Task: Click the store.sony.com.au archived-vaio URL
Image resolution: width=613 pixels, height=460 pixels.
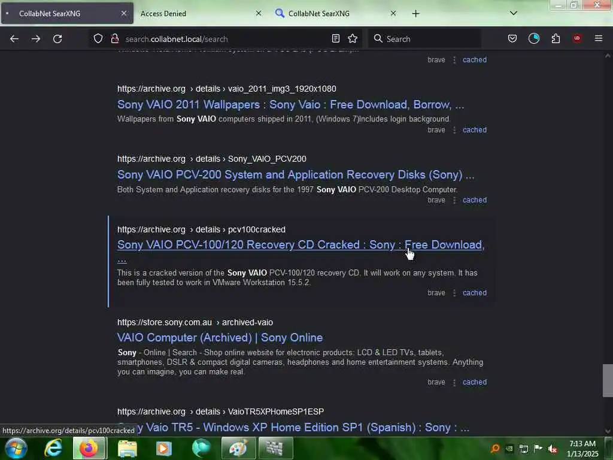Action: 195,322
